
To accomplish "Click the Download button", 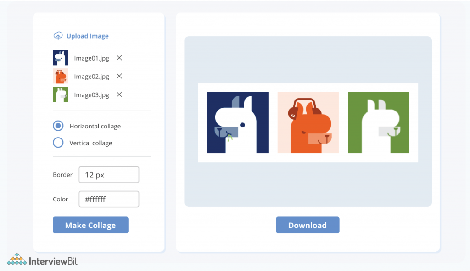I will pos(308,225).
